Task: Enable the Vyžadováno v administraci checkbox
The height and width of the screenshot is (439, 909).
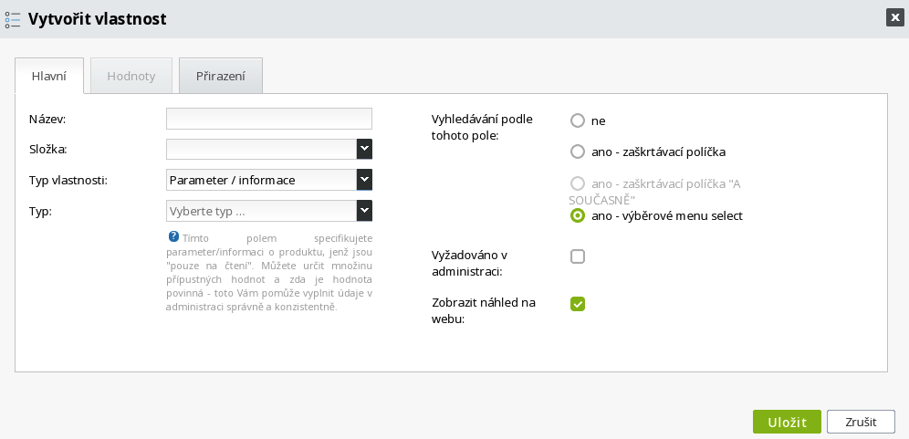Action: [578, 256]
